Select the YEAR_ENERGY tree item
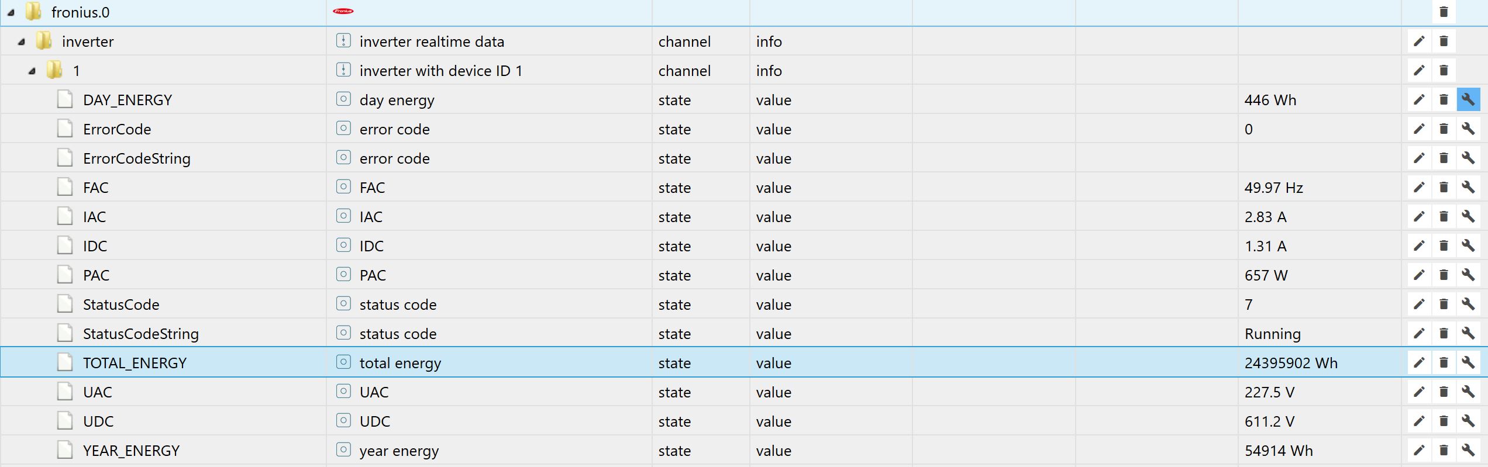The height and width of the screenshot is (467, 1488). point(131,451)
